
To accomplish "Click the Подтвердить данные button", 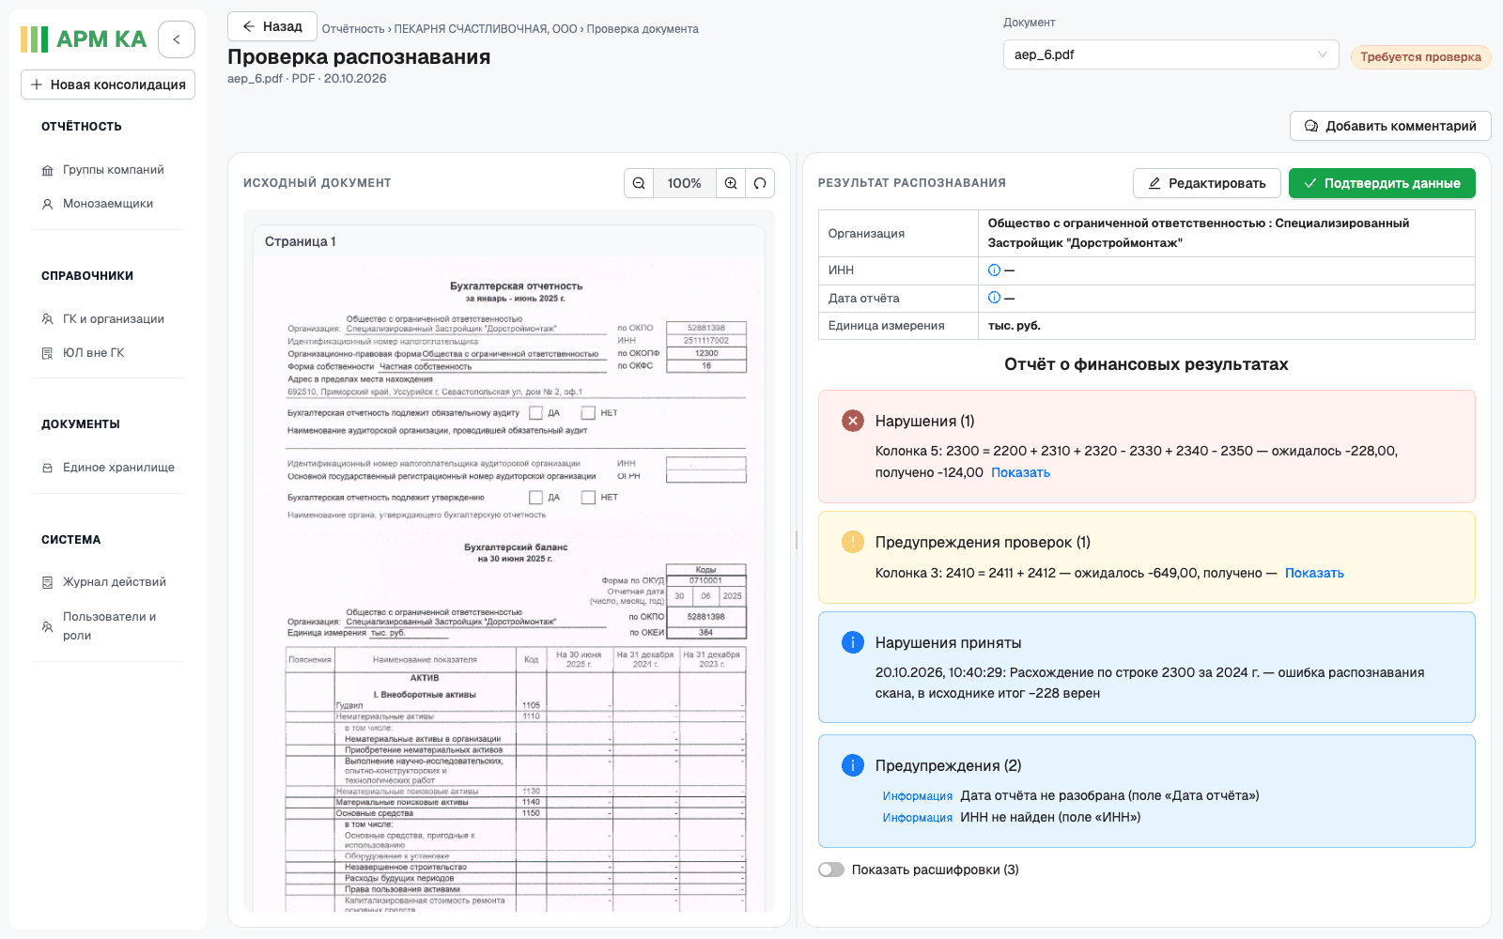I will pyautogui.click(x=1382, y=183).
